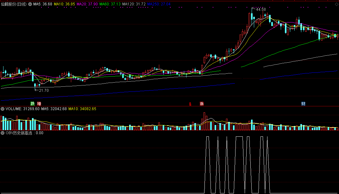The height and width of the screenshot is (194, 339).
Task: Select the blue MA250: 27.04 label
Action: coord(159,4)
